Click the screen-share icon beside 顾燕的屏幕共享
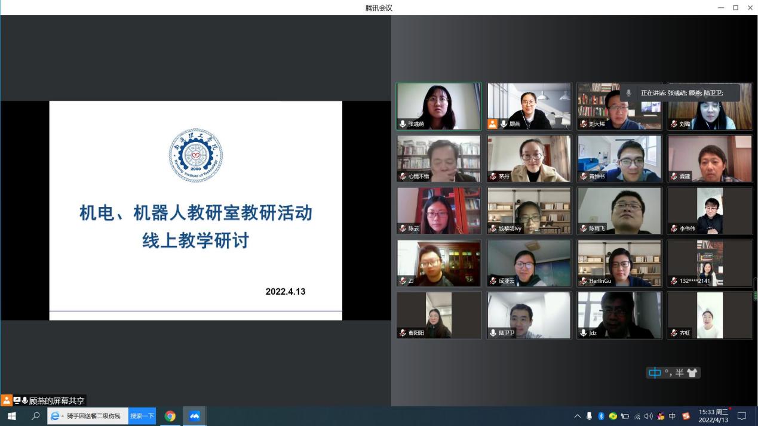The height and width of the screenshot is (426, 758). [17, 400]
